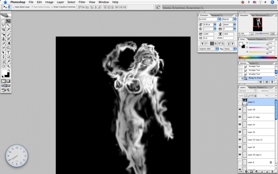The height and width of the screenshot is (174, 278).
Task: Enable Show Transform Controls checkbox
Action: point(52,7)
